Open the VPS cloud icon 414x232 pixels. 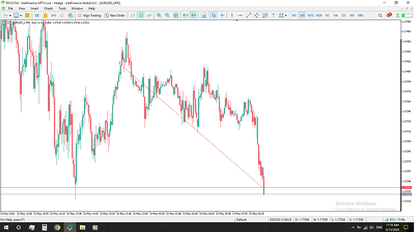(x=62, y=16)
